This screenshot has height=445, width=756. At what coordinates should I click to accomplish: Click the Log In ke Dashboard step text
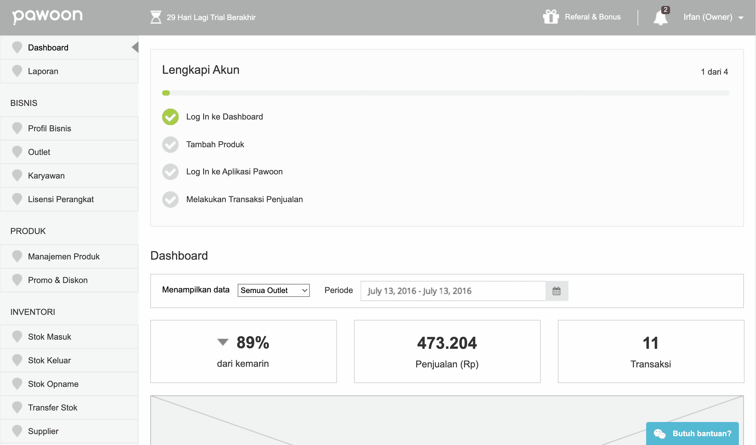(x=224, y=117)
